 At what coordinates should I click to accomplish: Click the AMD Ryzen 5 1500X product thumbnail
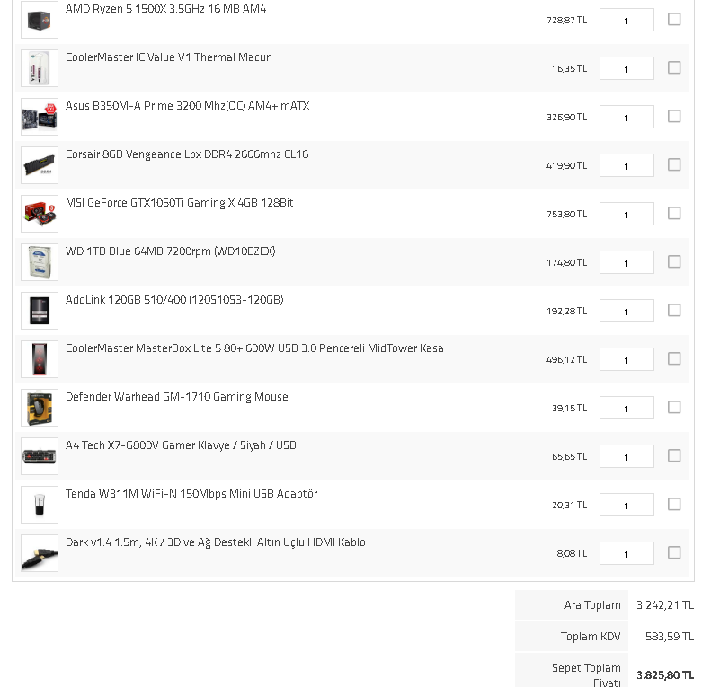(40, 20)
